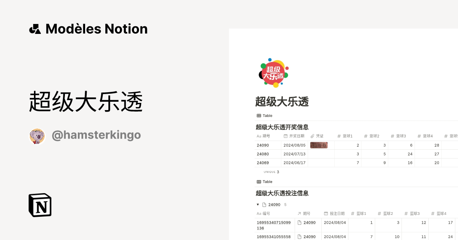The width and height of the screenshot is (458, 240).
Task: Collapse the 24090 group disclosure triangle
Action: 258,205
